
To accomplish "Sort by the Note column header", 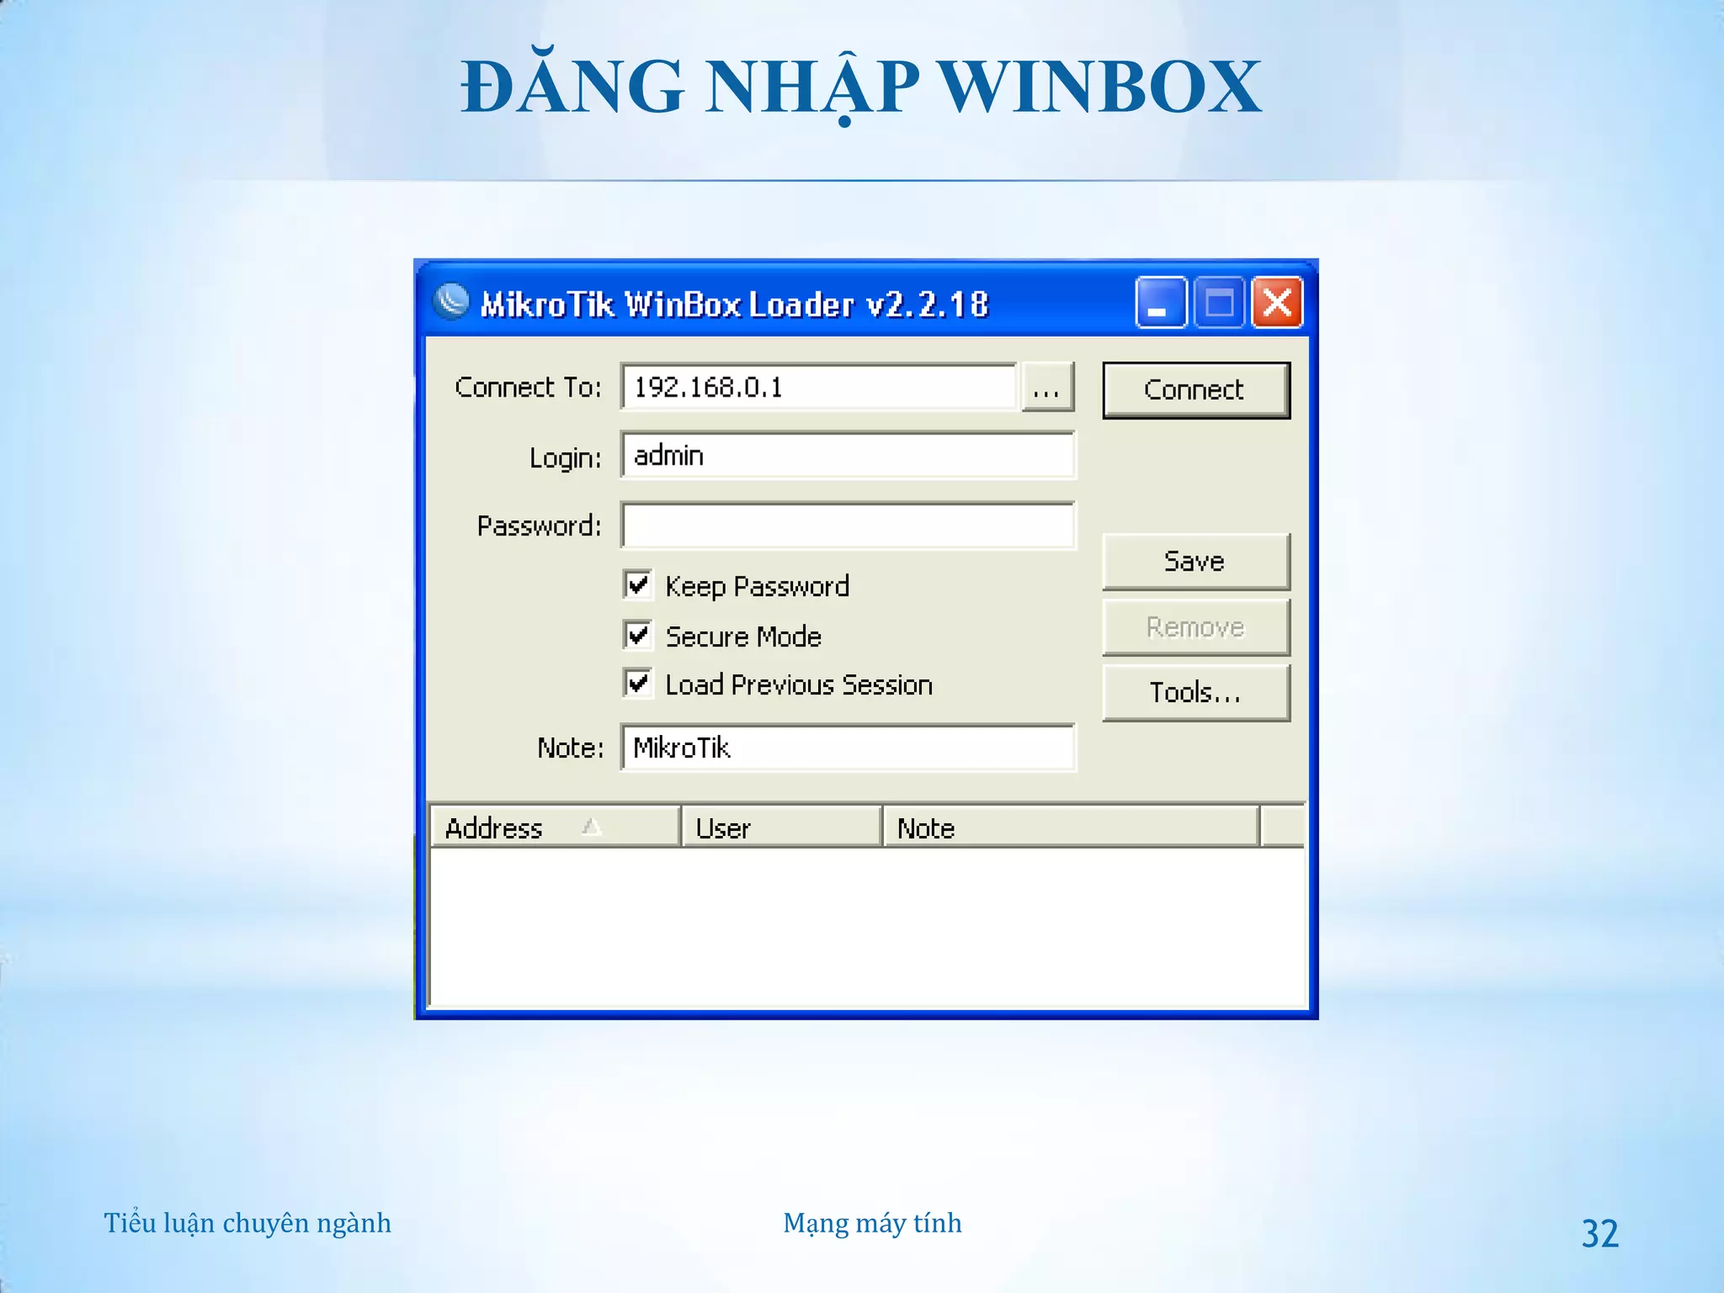I will pyautogui.click(x=1072, y=827).
